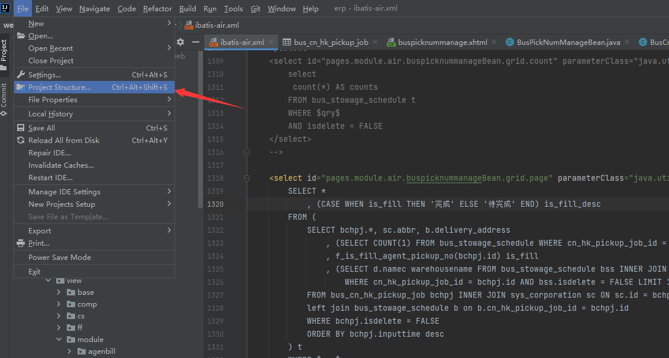Switch to the ibatis-air.xml tab
This screenshot has height=358, width=669.
(x=242, y=42)
